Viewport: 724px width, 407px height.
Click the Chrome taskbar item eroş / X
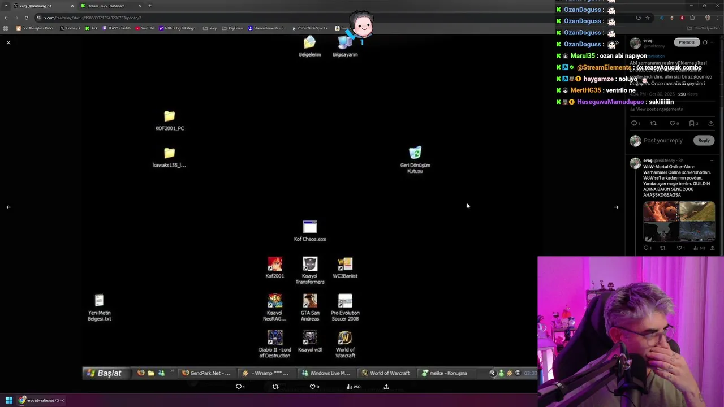click(x=41, y=400)
